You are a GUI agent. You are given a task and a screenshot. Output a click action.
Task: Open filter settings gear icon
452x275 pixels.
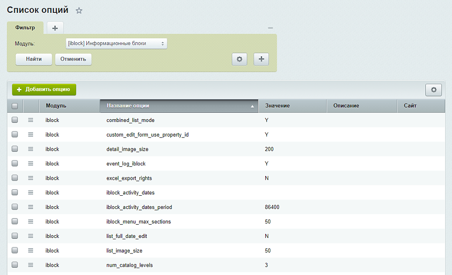(239, 59)
